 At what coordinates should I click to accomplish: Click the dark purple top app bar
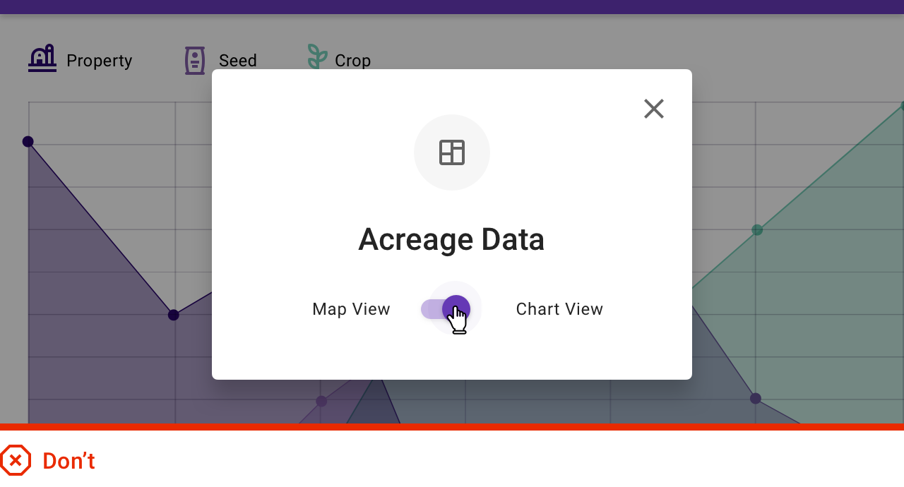452,7
